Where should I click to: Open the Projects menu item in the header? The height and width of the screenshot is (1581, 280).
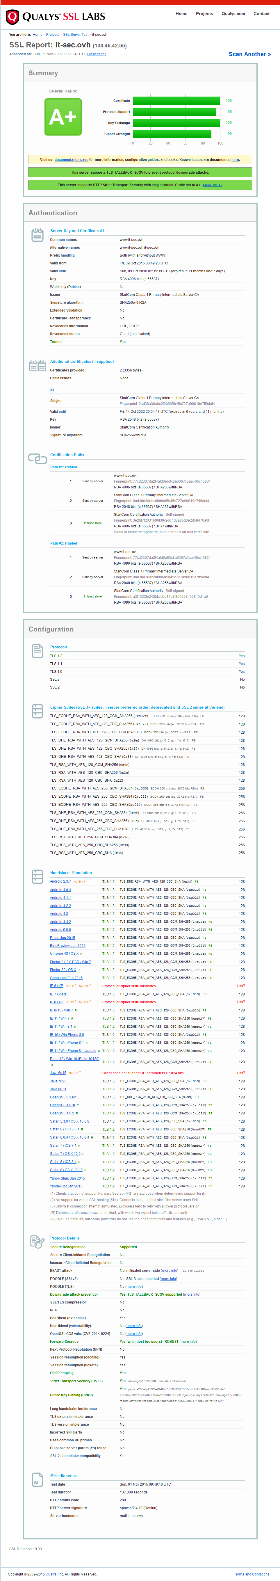coord(204,13)
